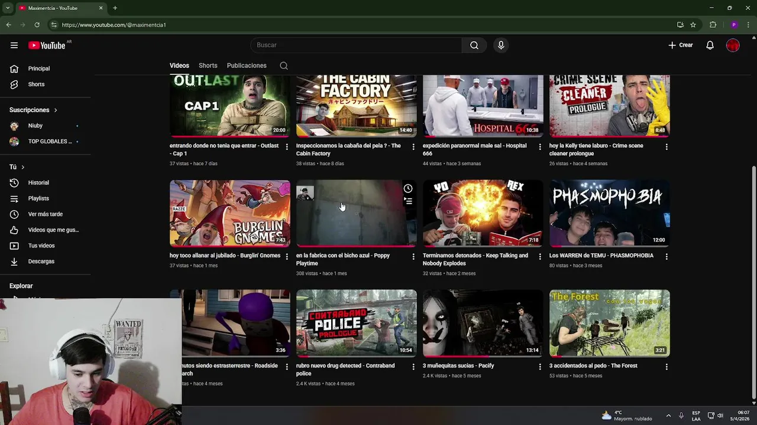Open Contraband Police video thumbnail
This screenshot has height=425, width=757.
[x=357, y=323]
